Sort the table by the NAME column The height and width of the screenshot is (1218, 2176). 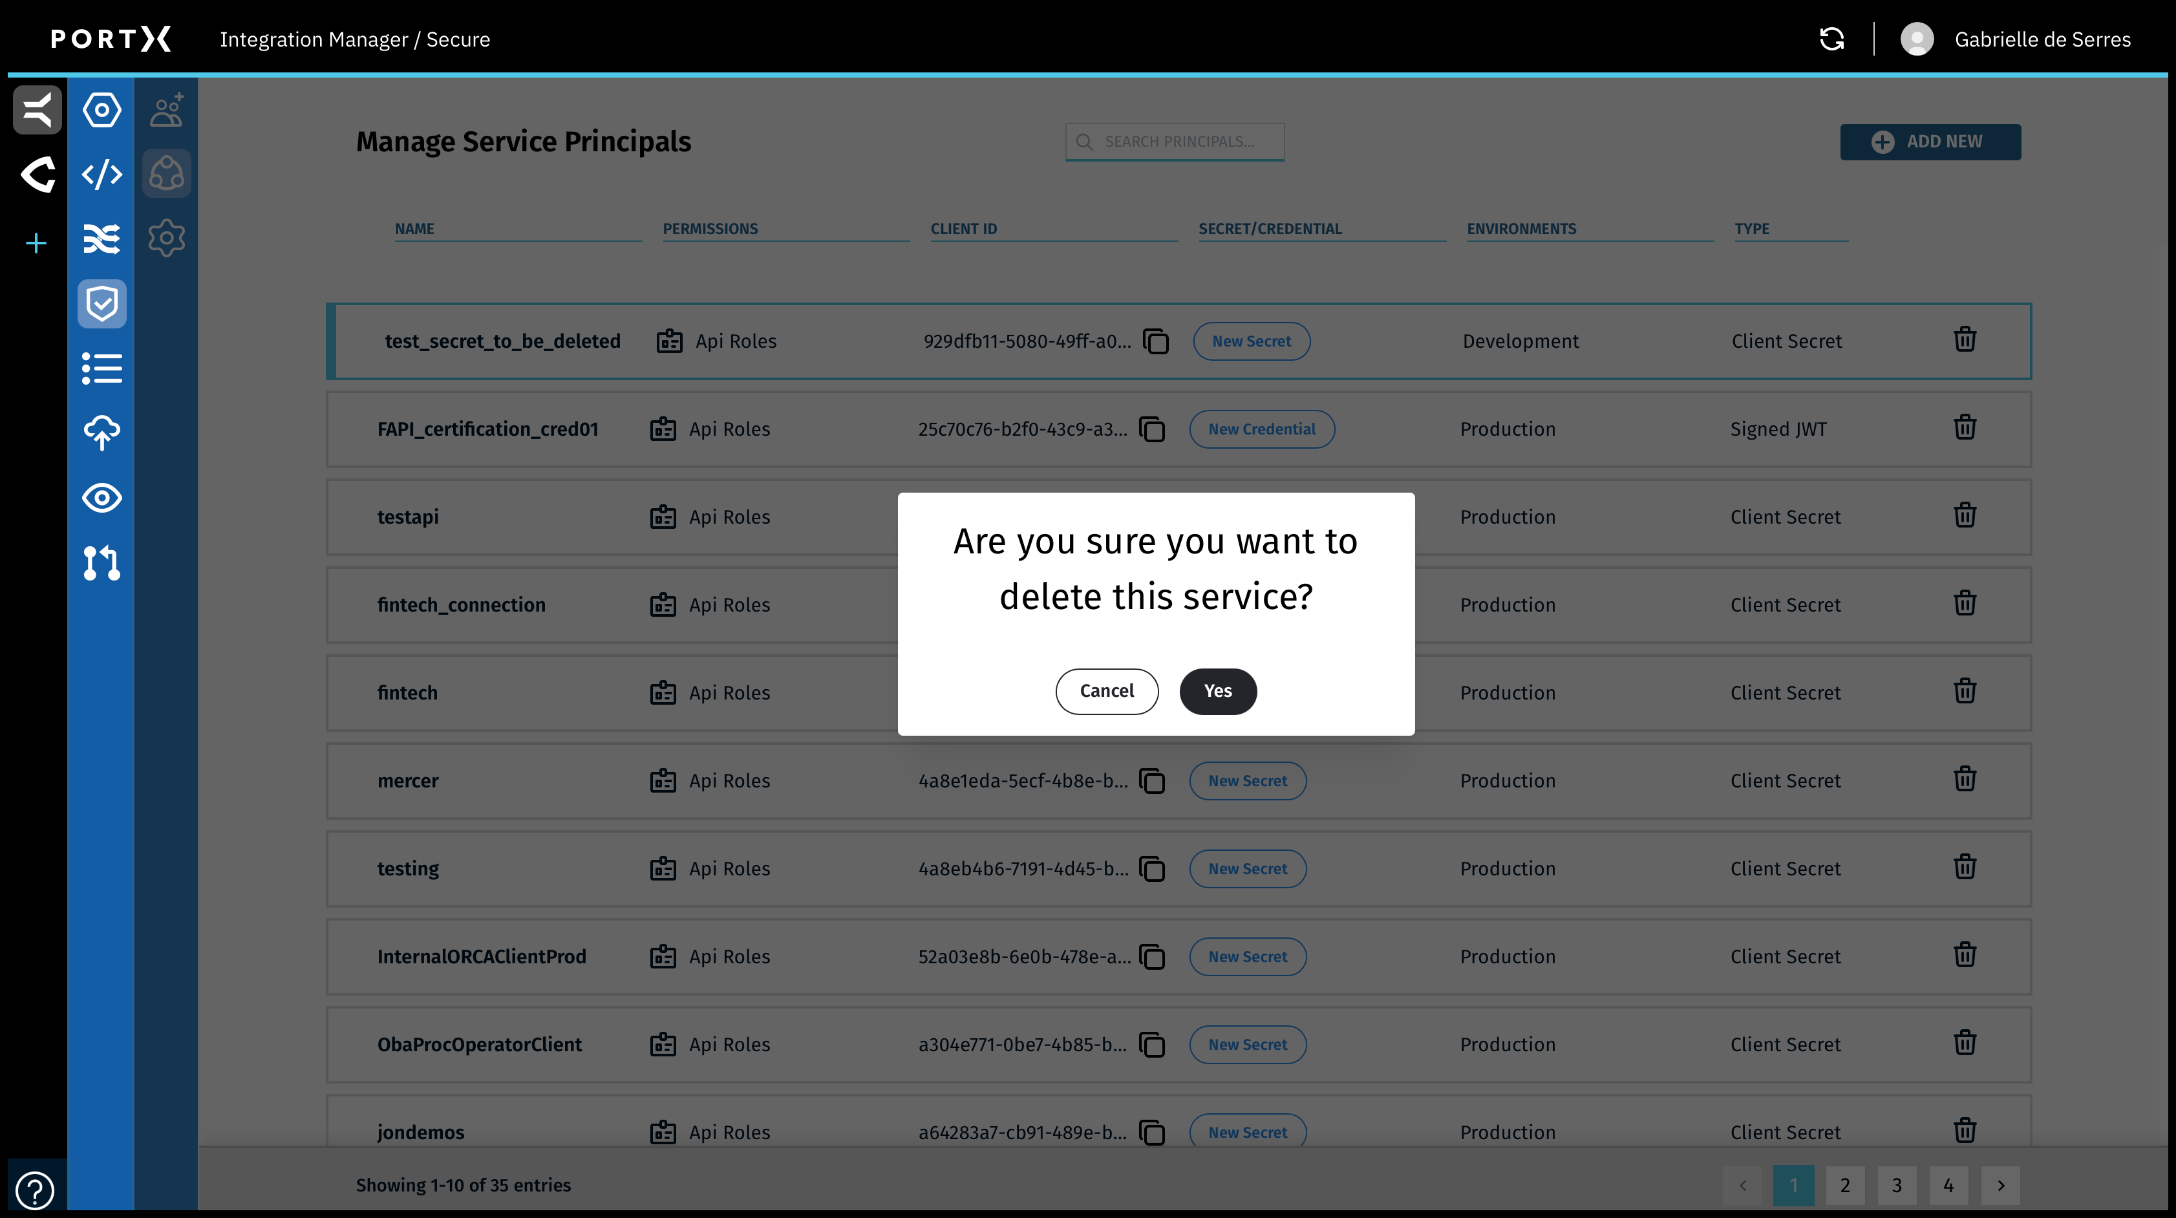point(414,228)
